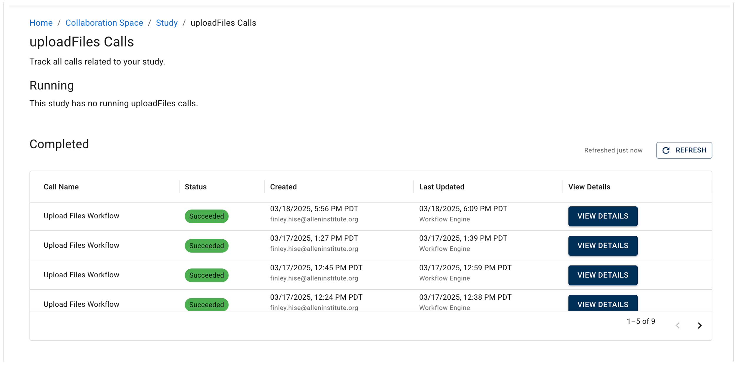Viewport: 736px width, 365px height.
Task: Click the Succeeded badge in the first row
Action: click(206, 216)
